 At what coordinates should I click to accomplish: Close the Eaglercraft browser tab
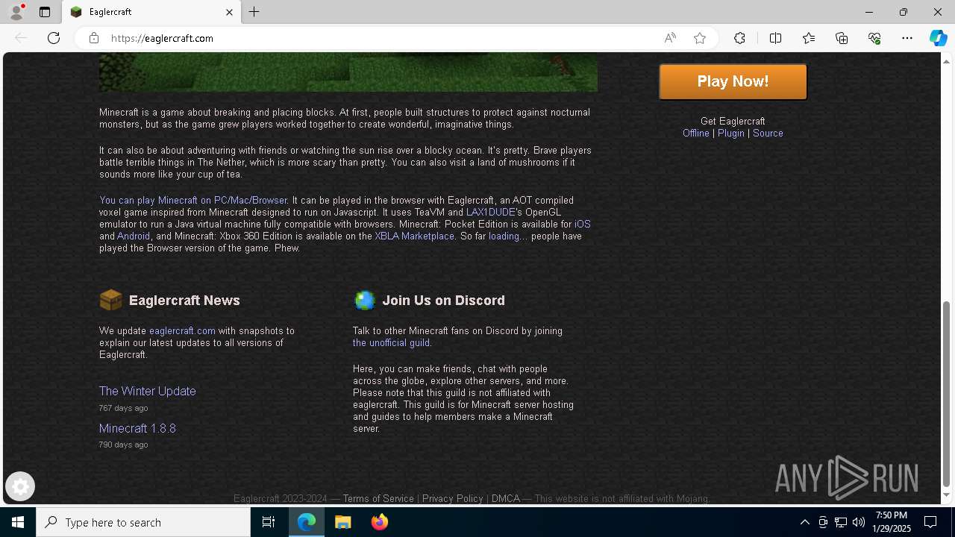click(229, 12)
